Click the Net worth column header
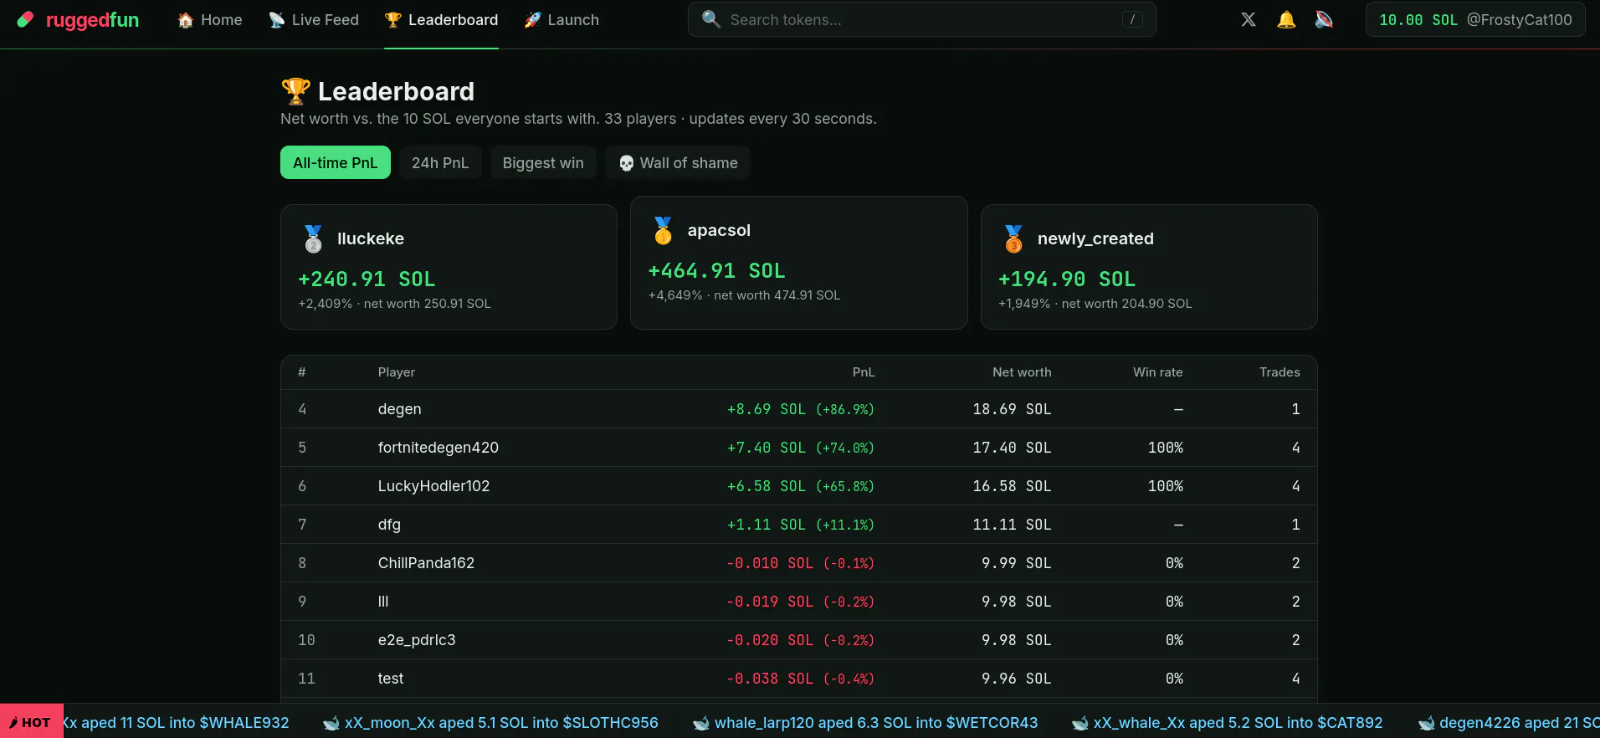The width and height of the screenshot is (1600, 738). point(1022,372)
